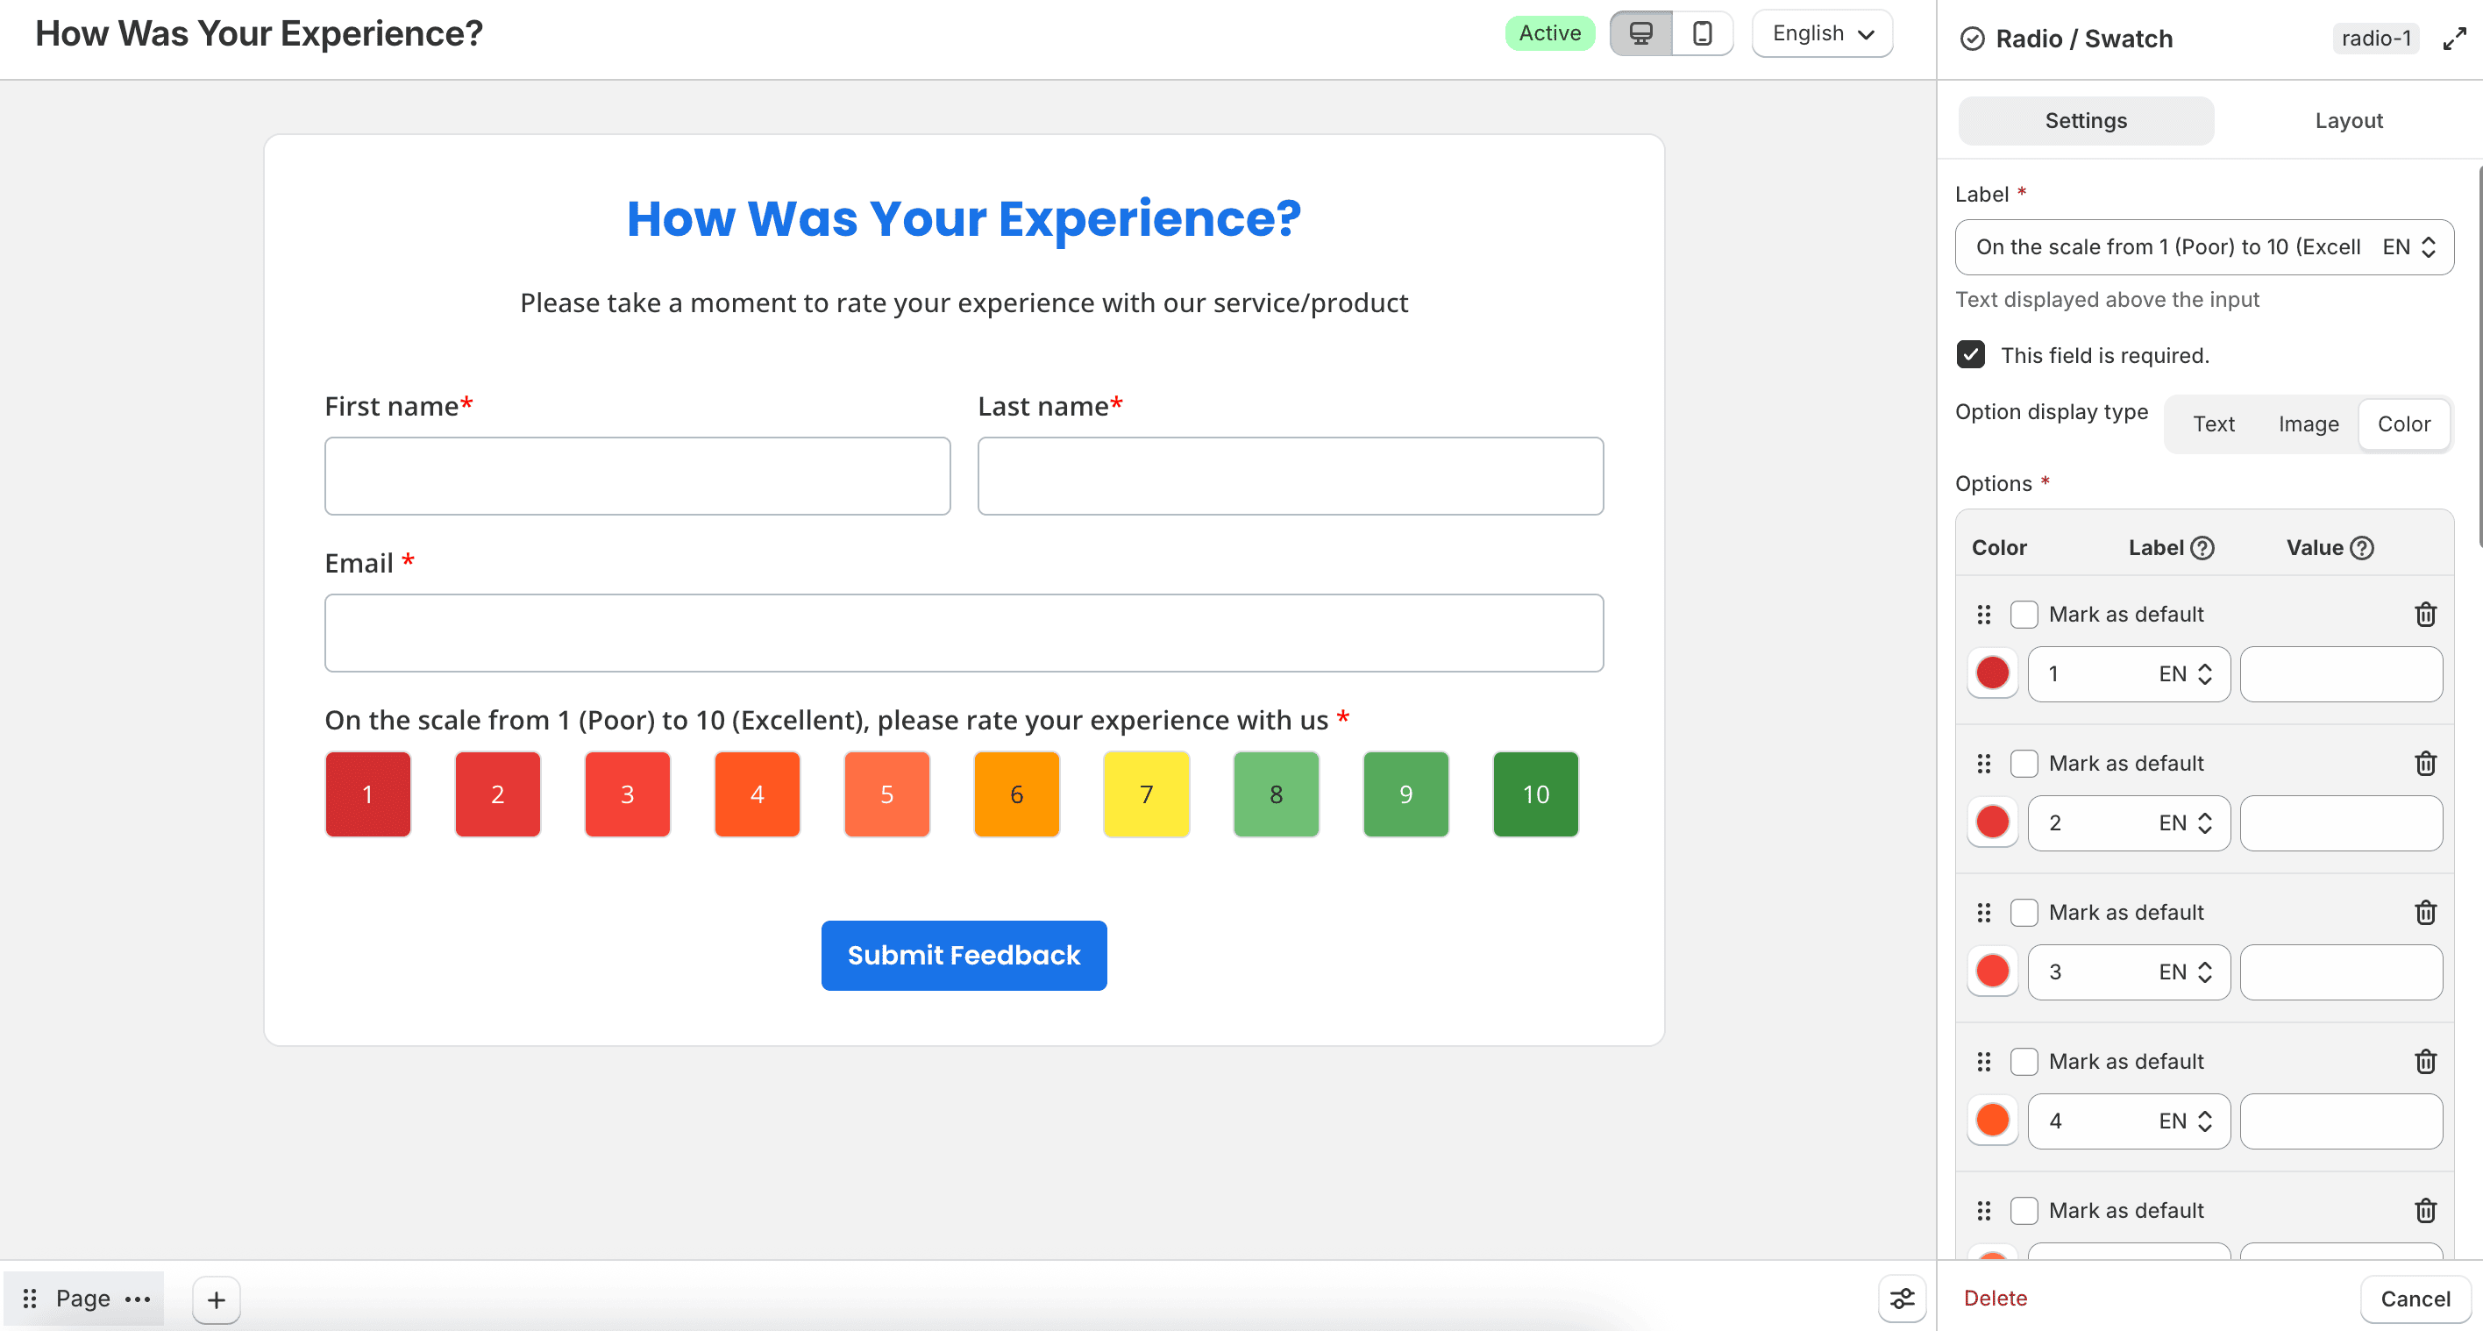Click drag handle for option 2
This screenshot has width=2483, height=1331.
pyautogui.click(x=1984, y=764)
